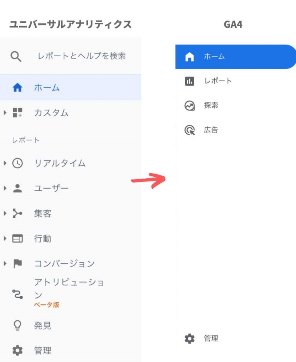Click the アトリビューション path icon
This screenshot has height=362, width=296.
tap(17, 294)
